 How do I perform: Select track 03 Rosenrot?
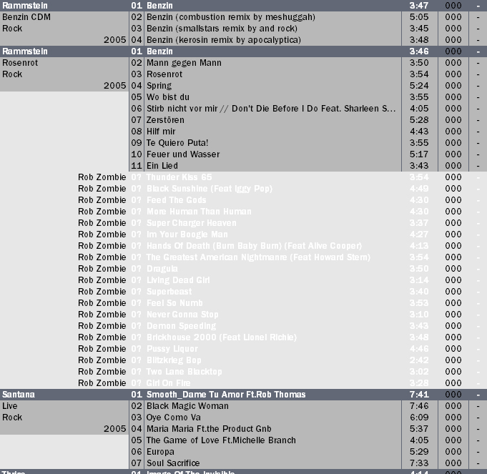coord(164,74)
